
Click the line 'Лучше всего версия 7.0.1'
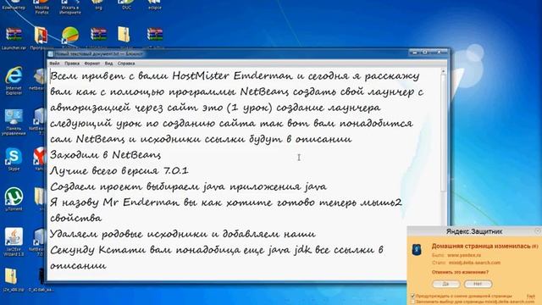click(119, 170)
